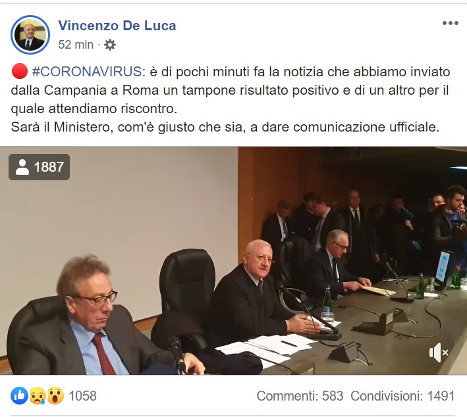The width and height of the screenshot is (467, 417).
Task: Click the live viewers count badge 1887
Action: tap(40, 167)
